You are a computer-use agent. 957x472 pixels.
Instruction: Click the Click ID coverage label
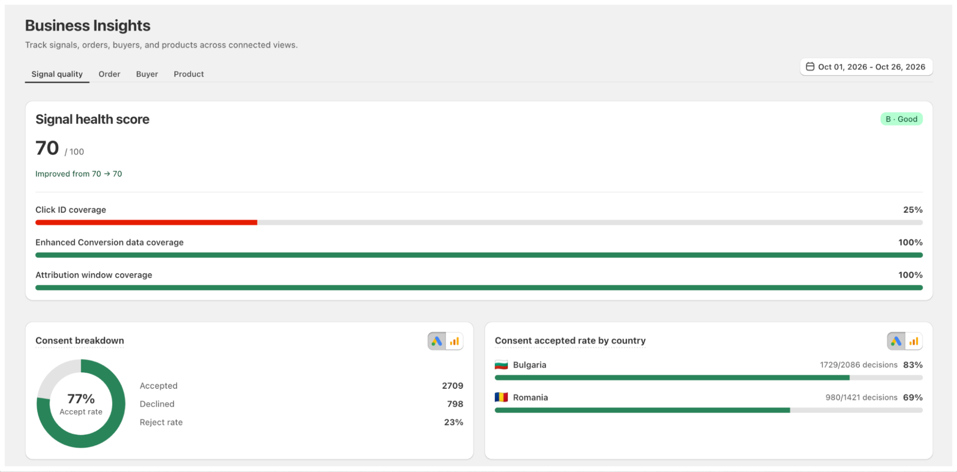tap(71, 210)
